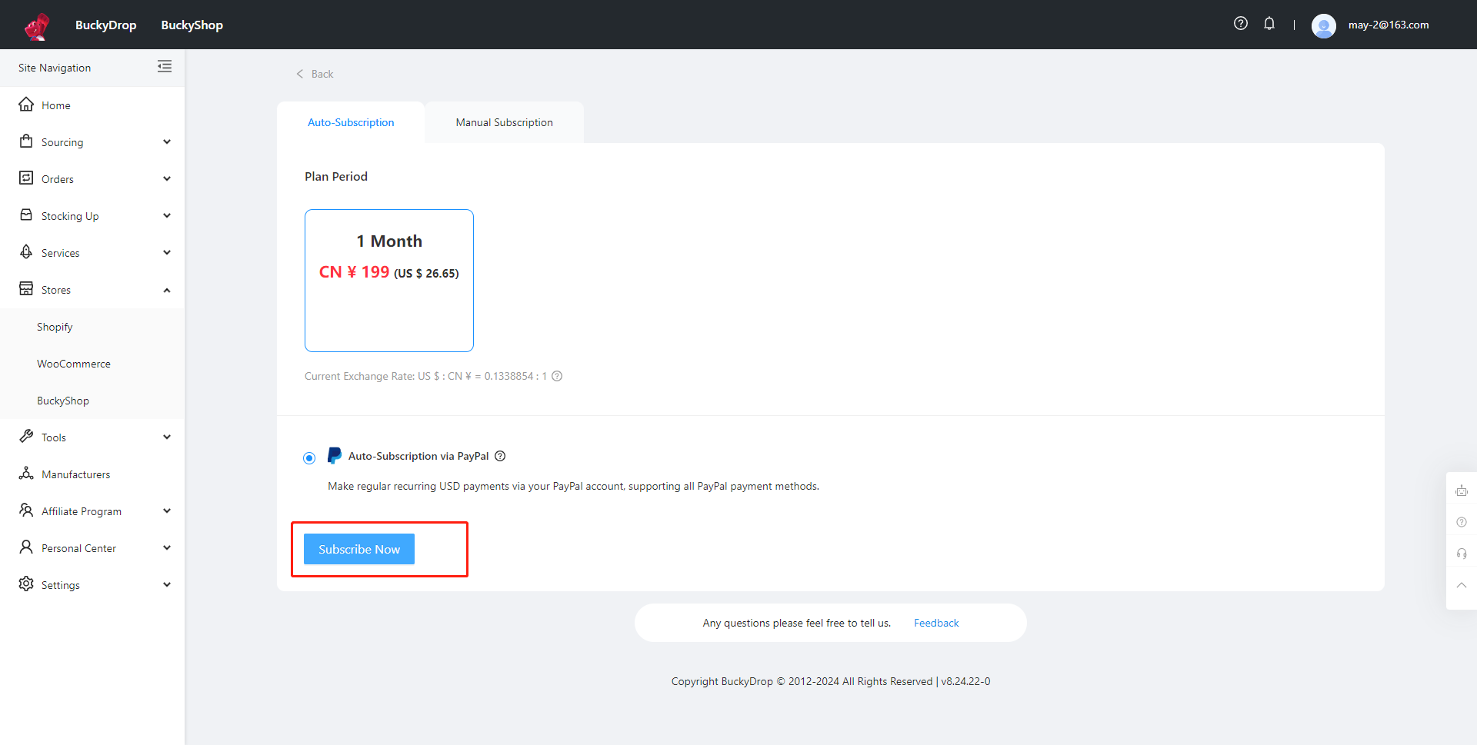The width and height of the screenshot is (1477, 745).
Task: Open BuckyShop in the top navigation
Action: (x=192, y=25)
